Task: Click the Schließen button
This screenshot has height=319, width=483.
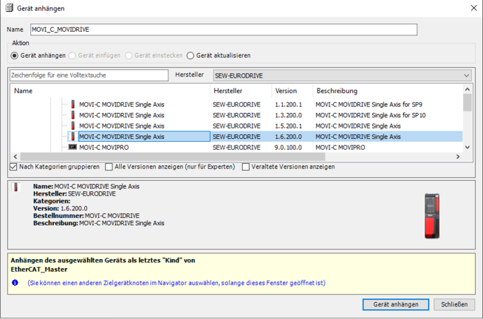Action: click(454, 305)
